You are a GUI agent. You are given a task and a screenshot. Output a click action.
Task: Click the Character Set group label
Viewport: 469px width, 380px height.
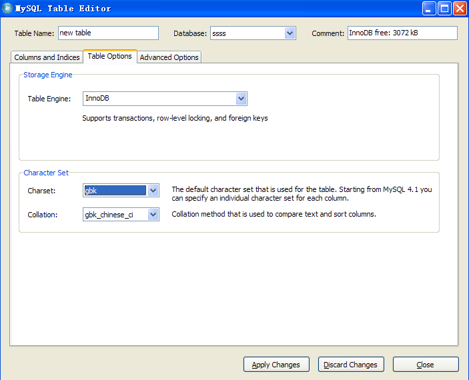coord(46,173)
